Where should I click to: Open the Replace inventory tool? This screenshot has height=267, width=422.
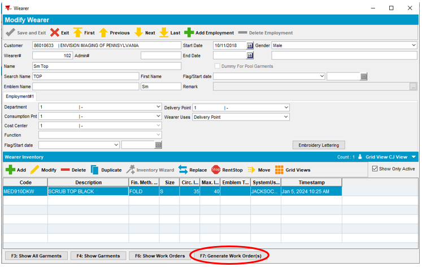click(183, 170)
